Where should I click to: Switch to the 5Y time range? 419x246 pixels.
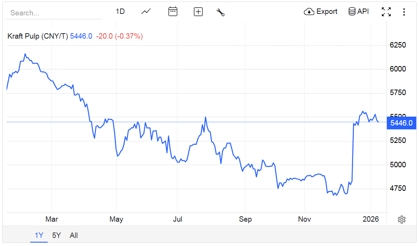(x=57, y=235)
